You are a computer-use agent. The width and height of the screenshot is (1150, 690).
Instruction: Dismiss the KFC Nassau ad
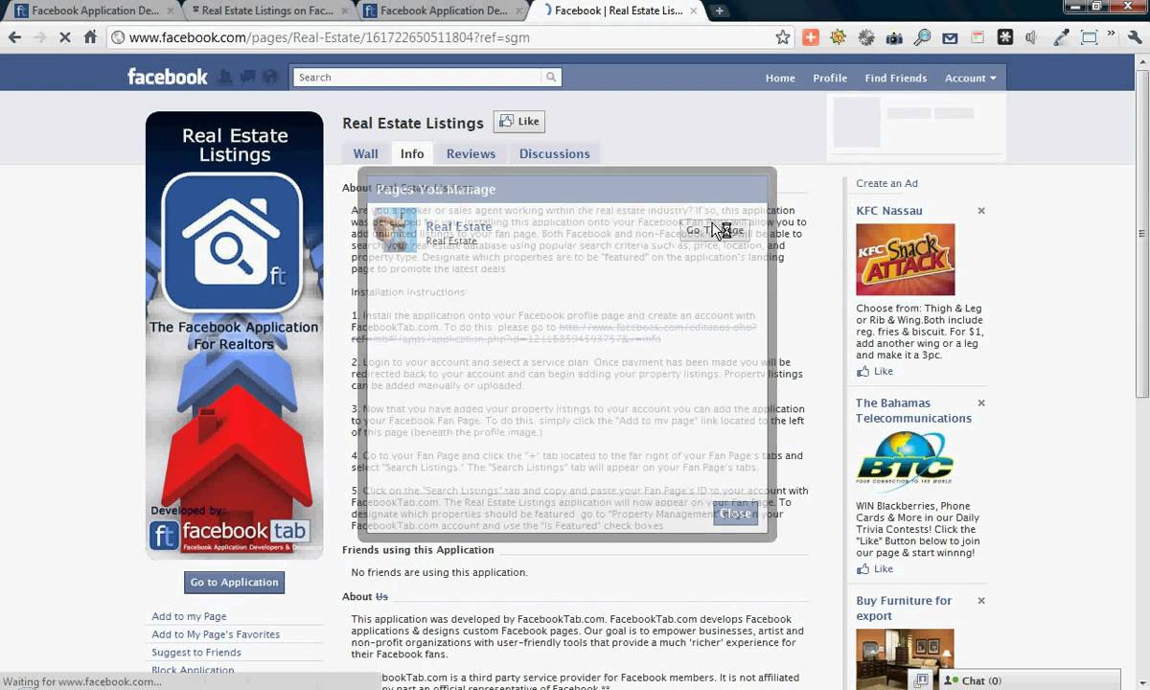point(981,211)
